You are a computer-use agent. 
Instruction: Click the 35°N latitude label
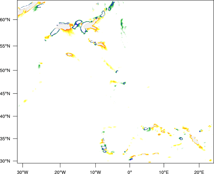click(5, 139)
